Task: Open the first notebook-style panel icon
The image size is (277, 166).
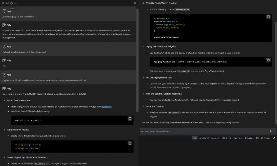Action: [x=3, y=3]
